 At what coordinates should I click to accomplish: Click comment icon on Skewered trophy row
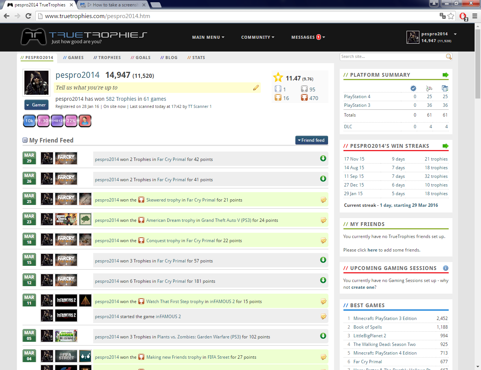[323, 200]
